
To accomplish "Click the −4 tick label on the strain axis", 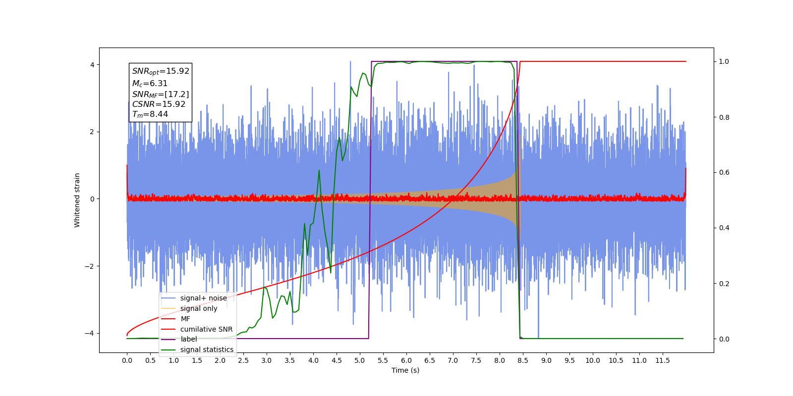I will point(89,333).
